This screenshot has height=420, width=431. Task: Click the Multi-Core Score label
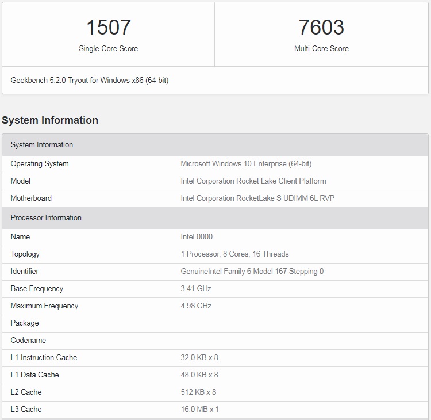pos(321,49)
